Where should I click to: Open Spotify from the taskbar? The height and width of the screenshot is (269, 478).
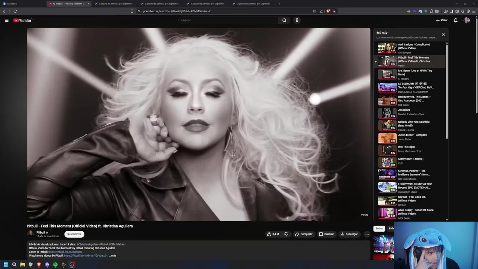pos(55,265)
